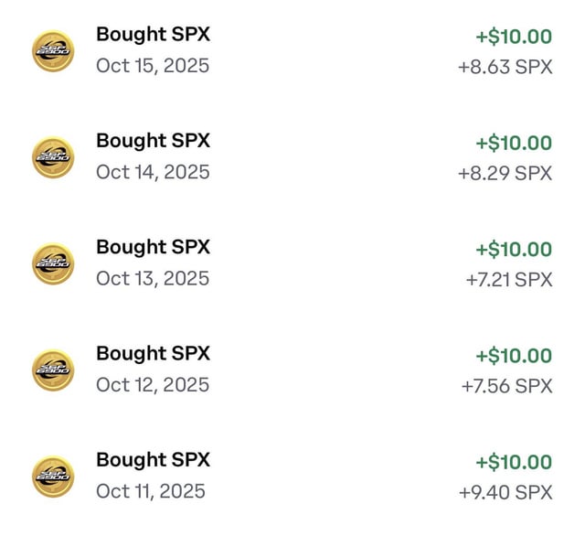Click the +8.29 SPX amount
Viewport: 585px width, 536px height.
[x=505, y=173]
